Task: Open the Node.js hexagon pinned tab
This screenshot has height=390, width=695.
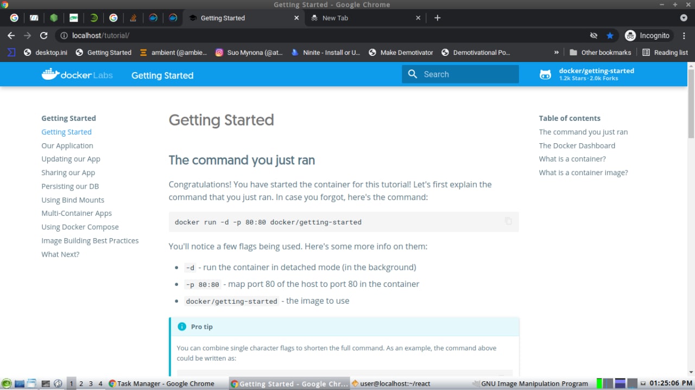Action: click(x=54, y=18)
